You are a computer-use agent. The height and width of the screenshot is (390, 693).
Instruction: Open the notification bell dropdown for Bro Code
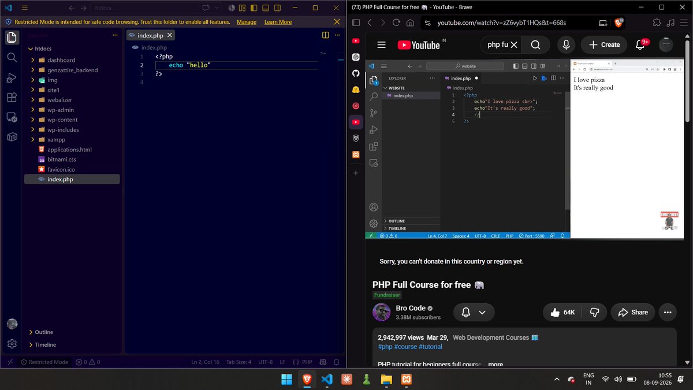tap(474, 312)
